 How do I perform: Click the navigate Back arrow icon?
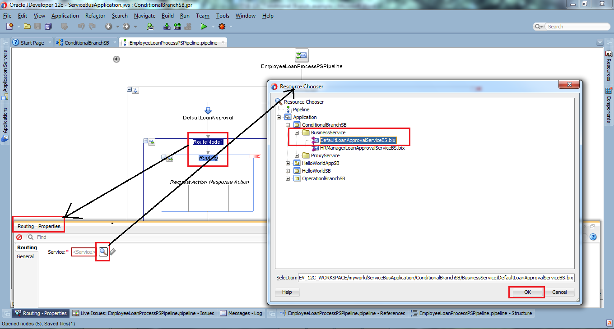(108, 27)
